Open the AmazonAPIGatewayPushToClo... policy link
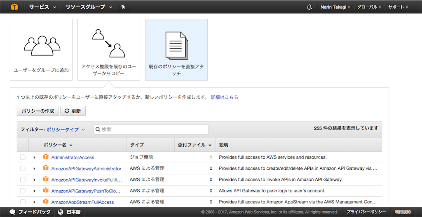This screenshot has width=422, height=217. 86,191
